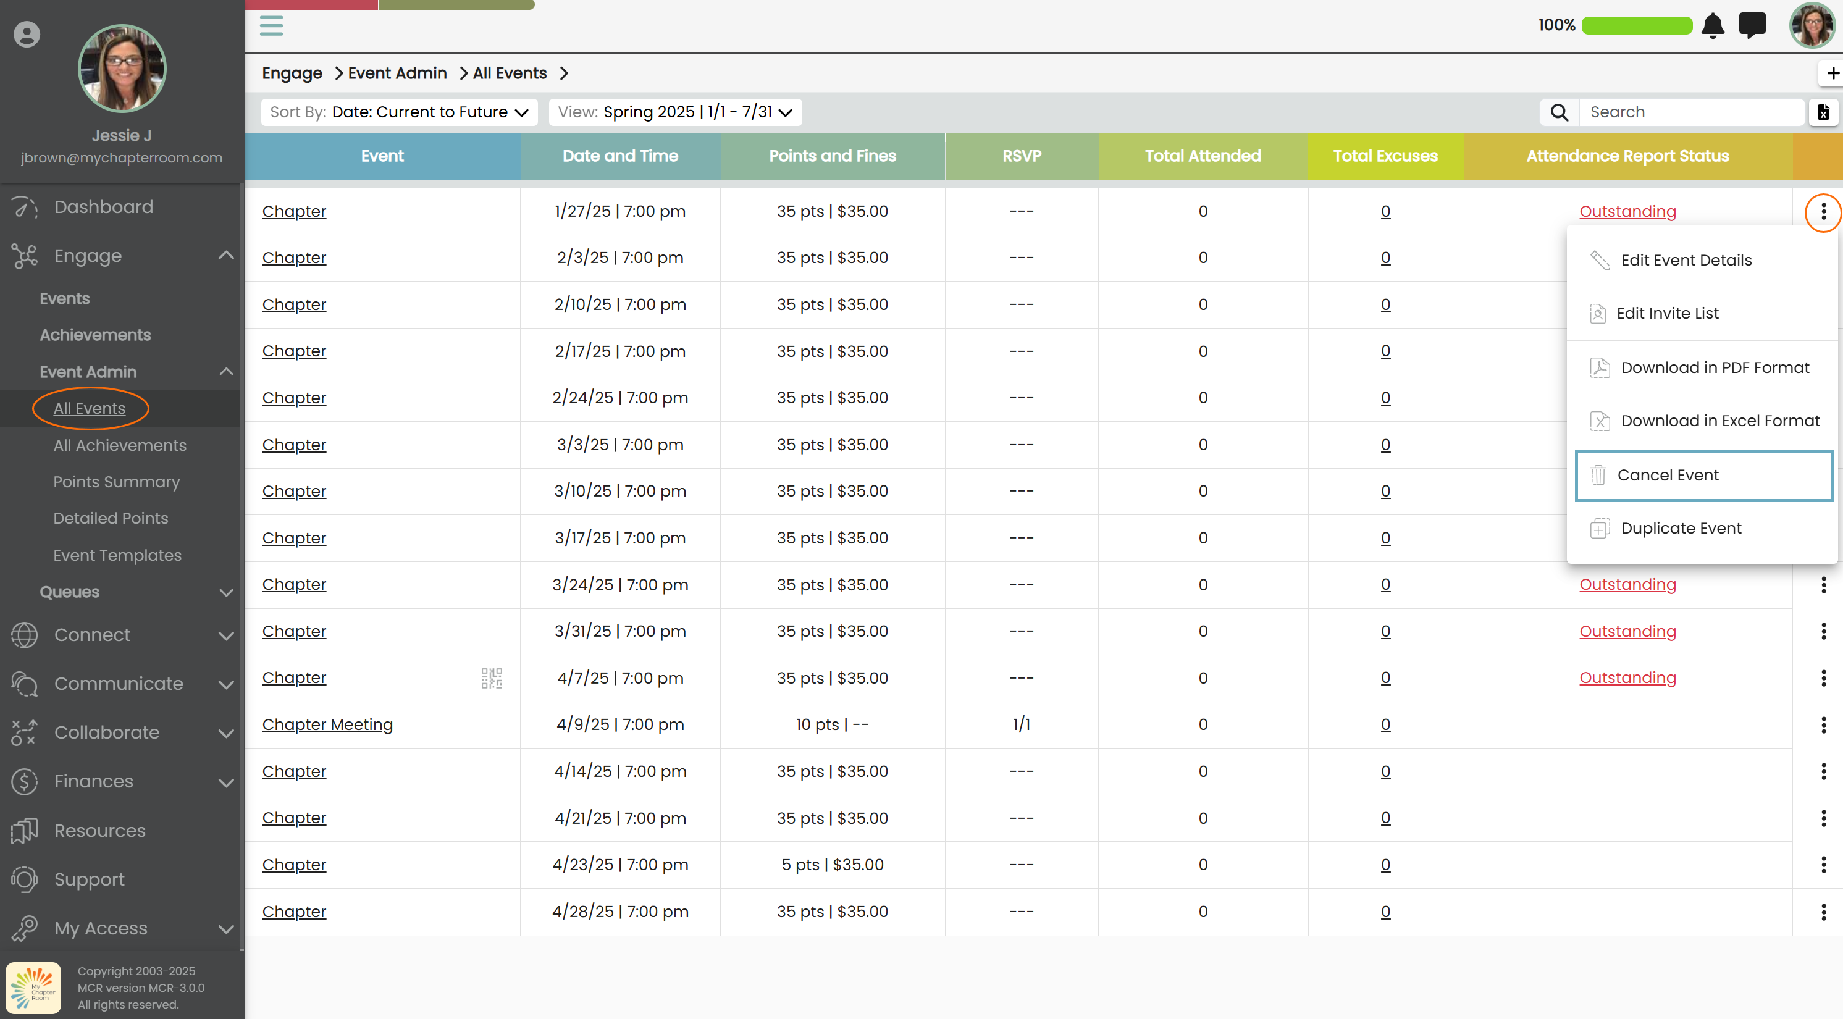Open the Chapter Meeting event link
The width and height of the screenshot is (1843, 1019).
[x=327, y=724]
